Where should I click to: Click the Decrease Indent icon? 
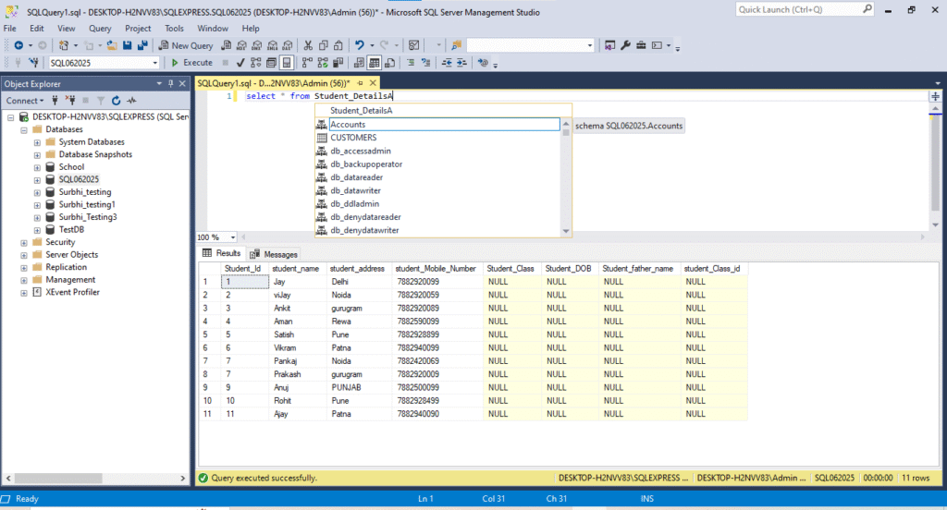447,63
